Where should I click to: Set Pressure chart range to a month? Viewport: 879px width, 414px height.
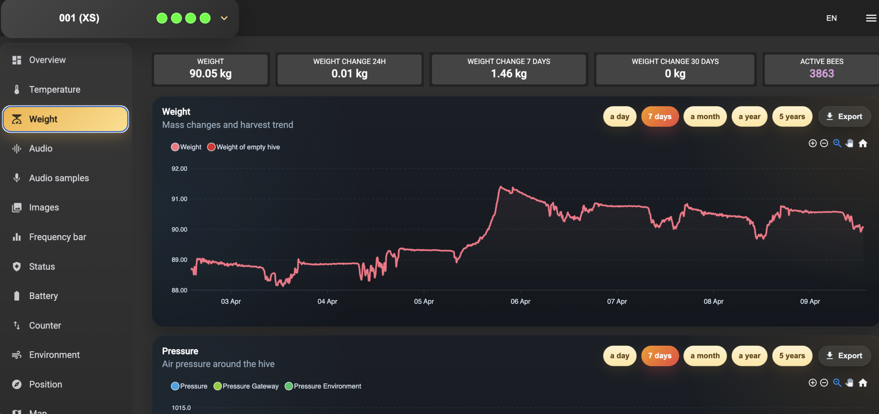click(x=705, y=356)
